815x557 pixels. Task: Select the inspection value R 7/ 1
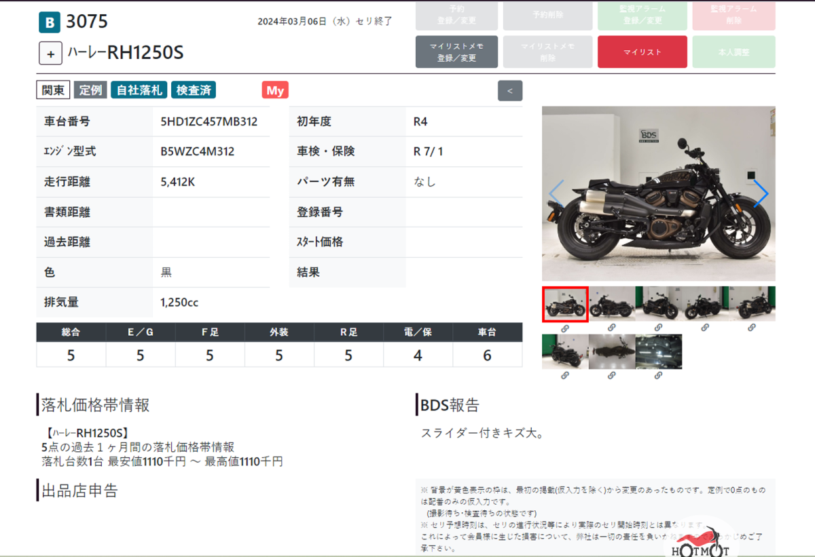coord(428,152)
